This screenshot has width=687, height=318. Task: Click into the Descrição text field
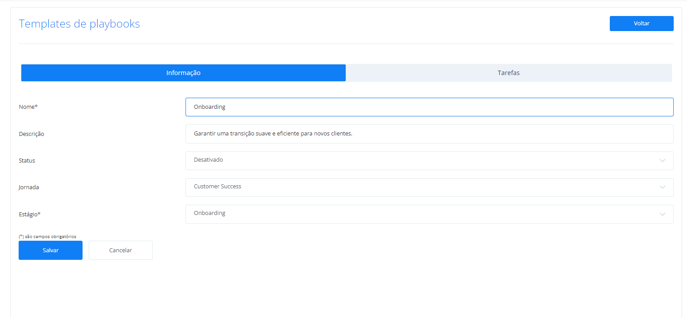[429, 134]
